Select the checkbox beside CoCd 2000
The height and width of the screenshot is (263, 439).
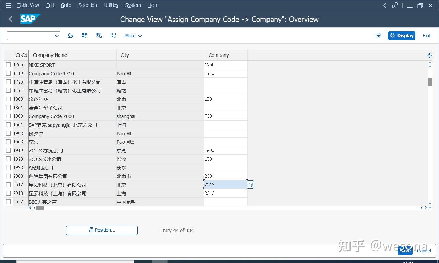[8, 176]
